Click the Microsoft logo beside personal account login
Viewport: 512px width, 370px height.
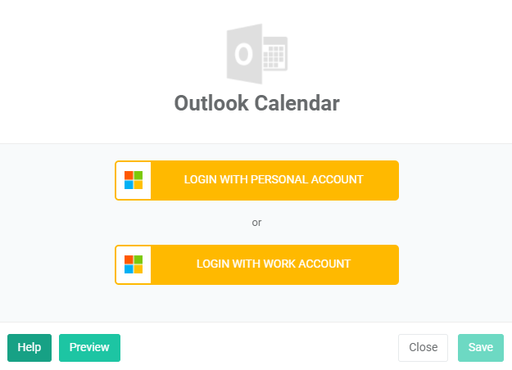coord(134,180)
